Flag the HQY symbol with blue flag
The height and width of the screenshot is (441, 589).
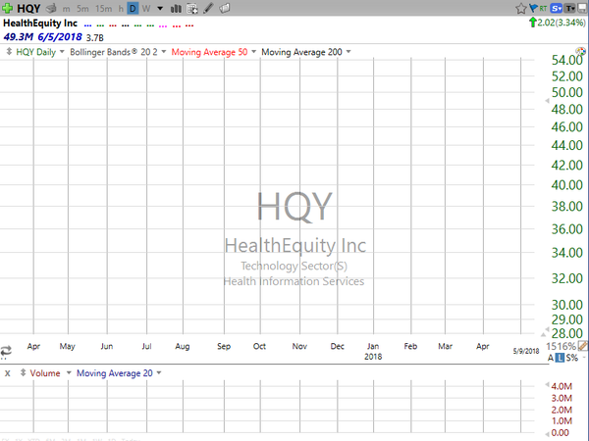point(533,8)
